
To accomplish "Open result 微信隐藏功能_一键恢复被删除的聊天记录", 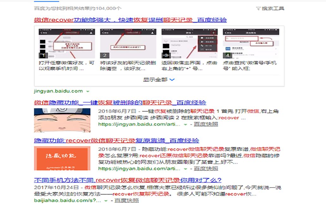I will tap(120, 103).
